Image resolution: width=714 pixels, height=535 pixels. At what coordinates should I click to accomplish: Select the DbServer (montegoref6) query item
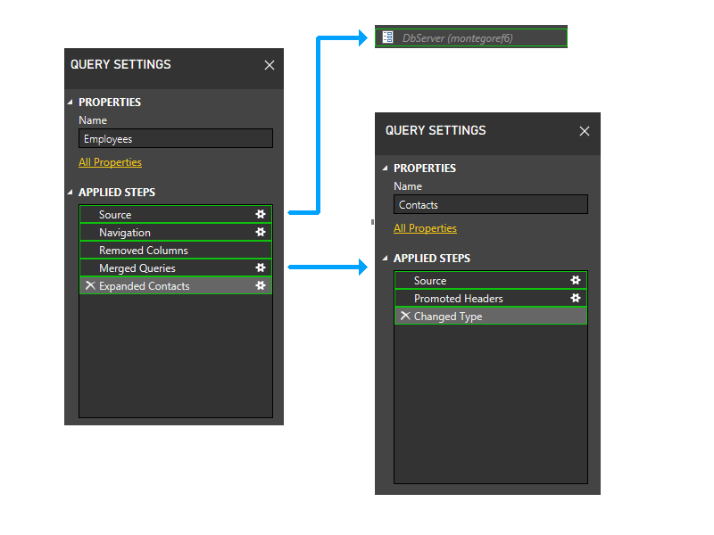tap(470, 37)
